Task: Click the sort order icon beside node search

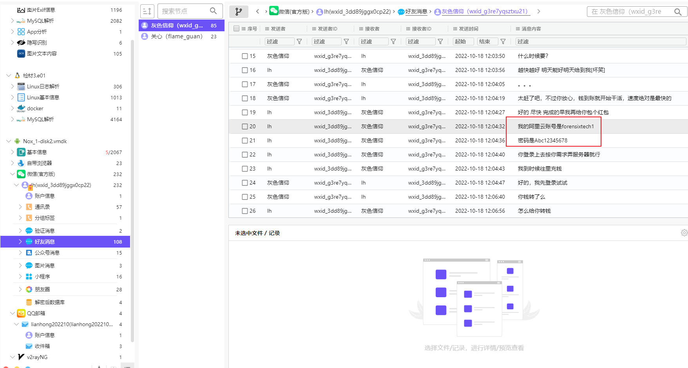Action: pos(147,11)
